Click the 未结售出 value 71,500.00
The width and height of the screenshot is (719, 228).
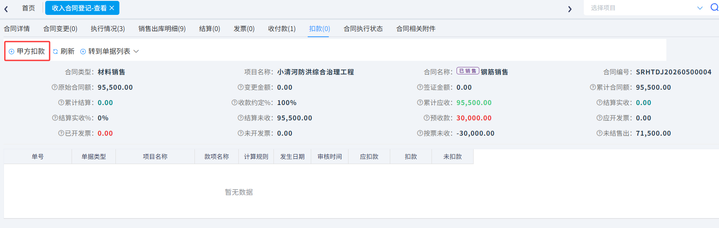pyautogui.click(x=654, y=133)
